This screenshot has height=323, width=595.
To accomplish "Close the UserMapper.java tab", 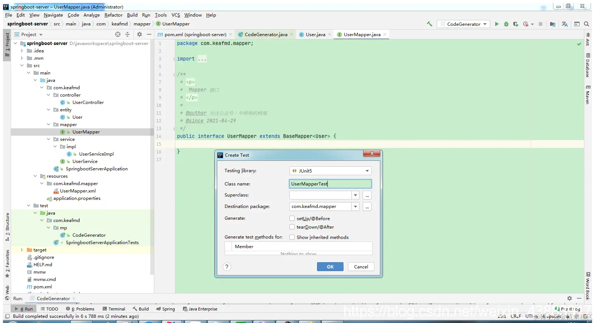I will (385, 34).
